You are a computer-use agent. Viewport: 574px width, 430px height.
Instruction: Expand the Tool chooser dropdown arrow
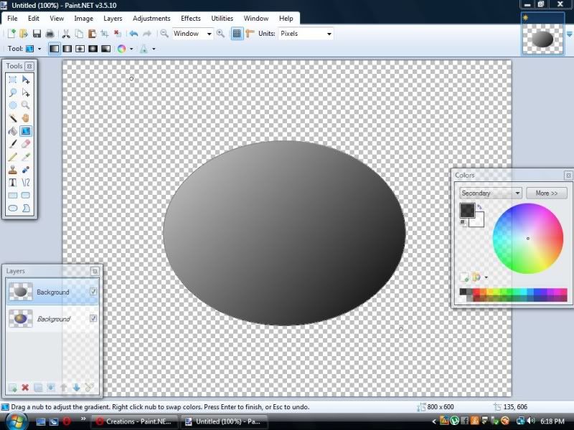click(39, 49)
